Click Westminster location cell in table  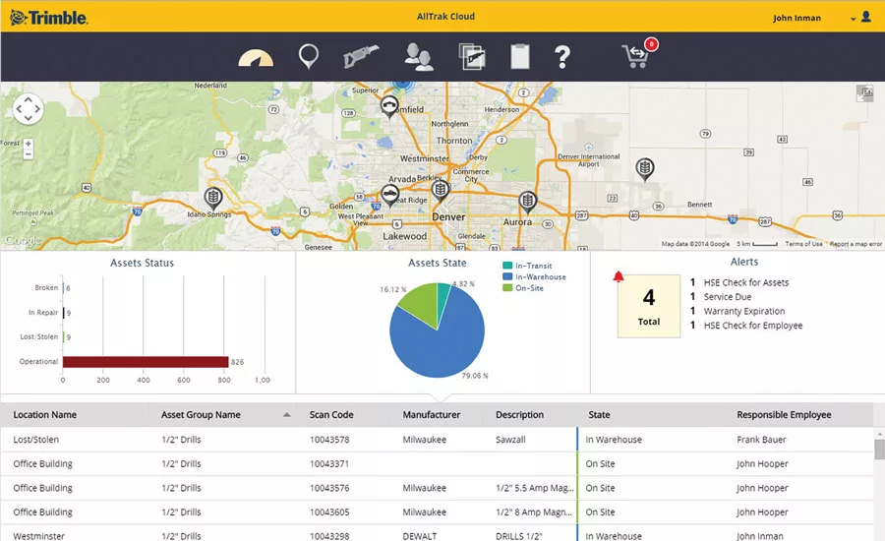click(x=39, y=536)
